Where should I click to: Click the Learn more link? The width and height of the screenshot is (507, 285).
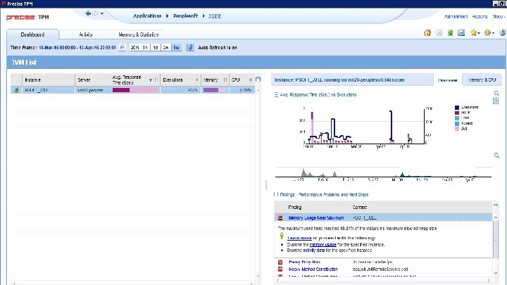click(x=299, y=238)
